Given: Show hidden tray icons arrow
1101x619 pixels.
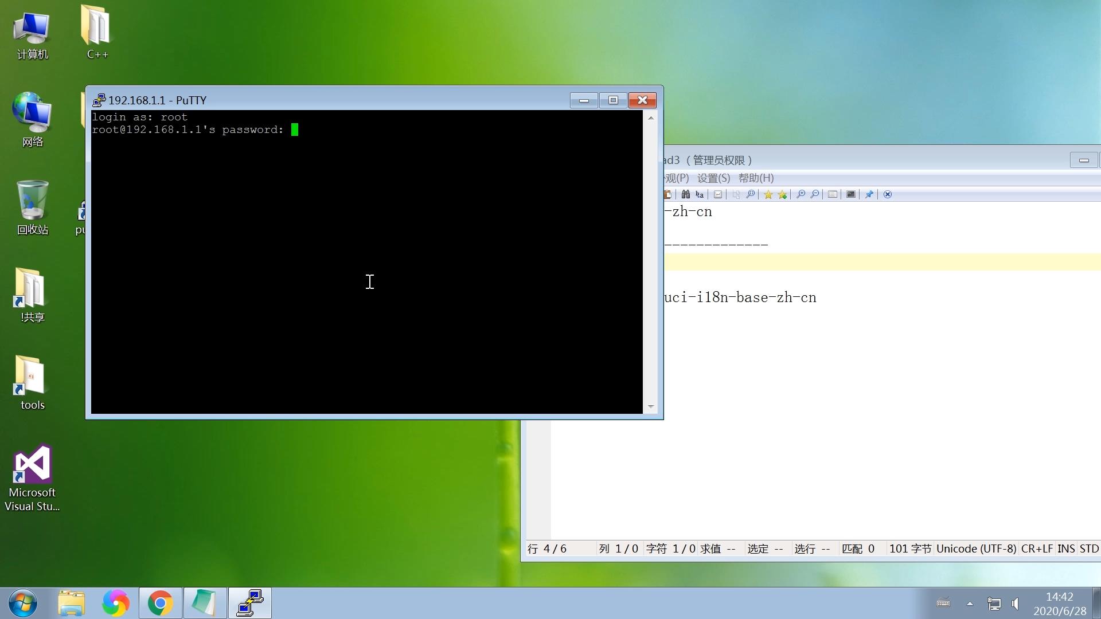Looking at the screenshot, I should 970,604.
